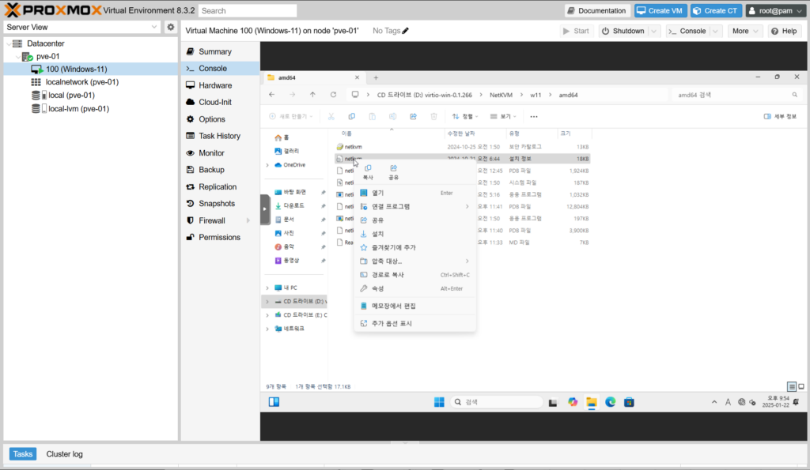Expand the noVNC side control panel handle
The width and height of the screenshot is (810, 470).
pos(265,209)
